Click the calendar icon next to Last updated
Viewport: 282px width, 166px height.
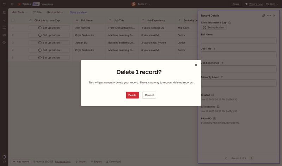(218, 107)
